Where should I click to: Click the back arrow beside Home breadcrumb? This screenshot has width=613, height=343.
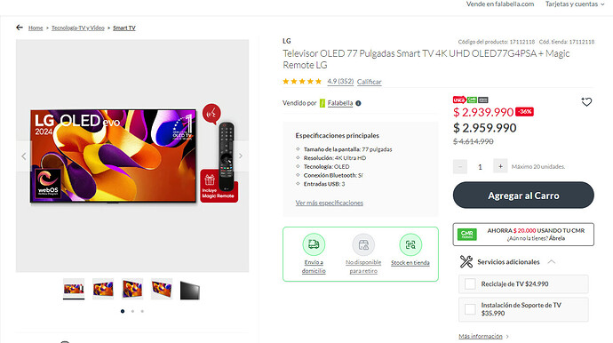pos(20,28)
